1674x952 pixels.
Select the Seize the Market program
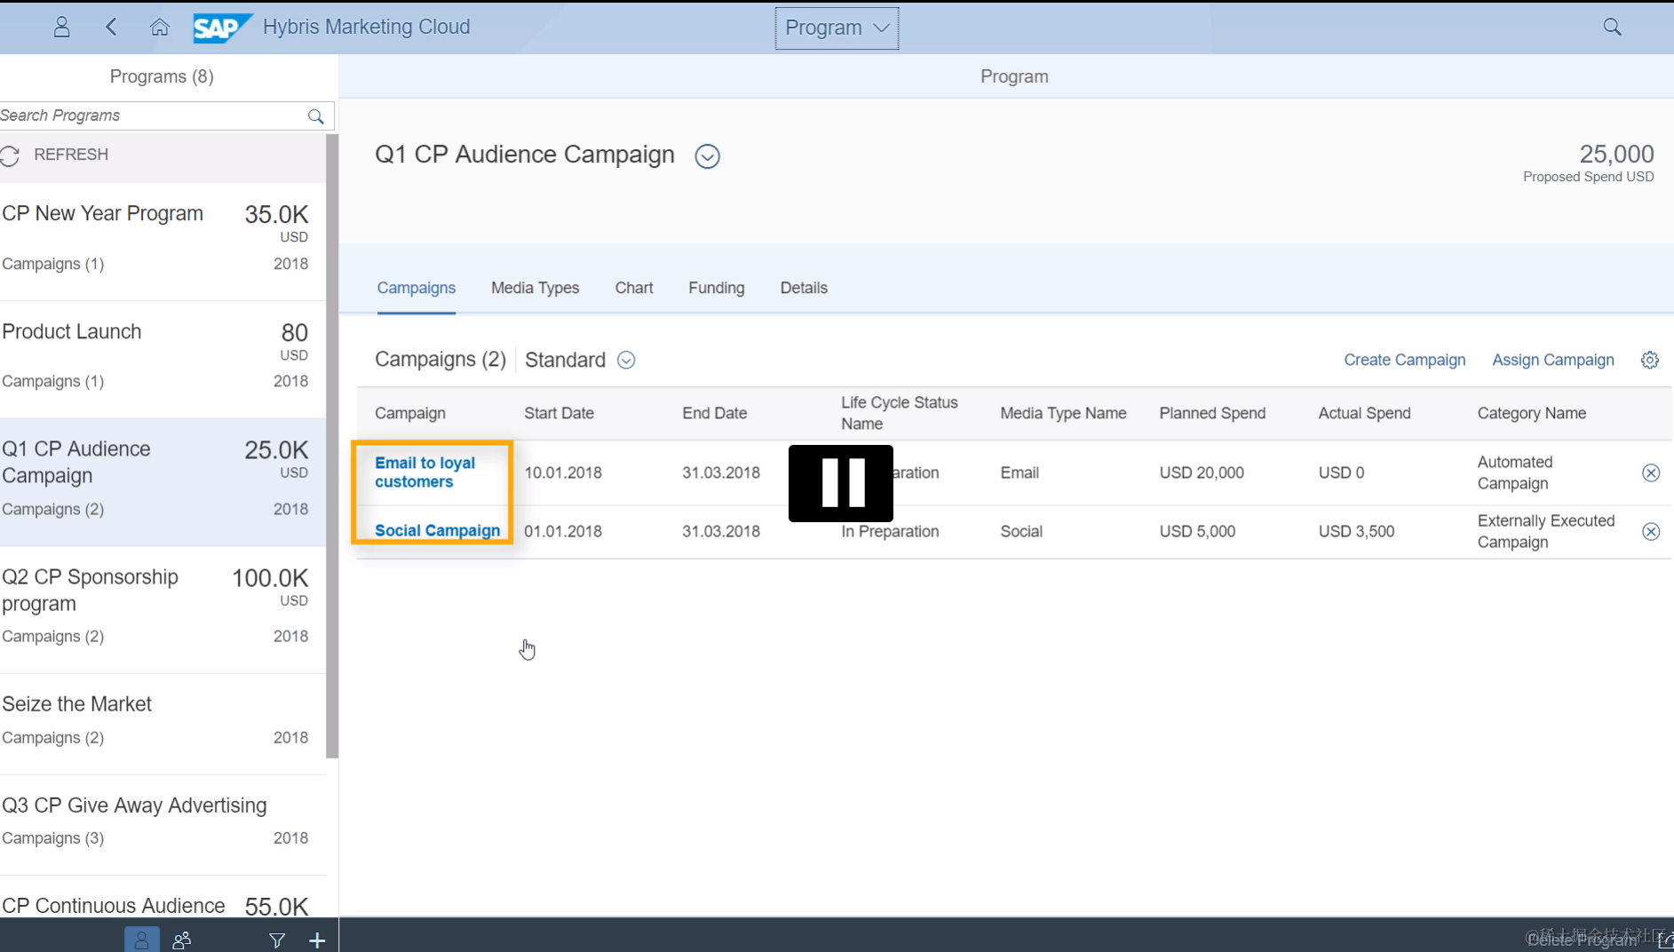pos(163,724)
